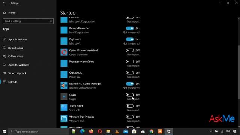Click the Default apps sidebar icon
This screenshot has height=135, width=240.
4,48
